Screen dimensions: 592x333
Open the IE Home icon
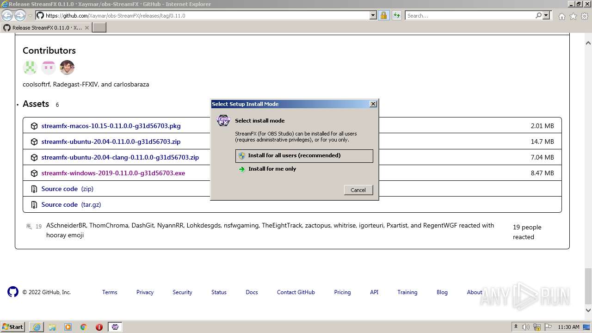tap(561, 16)
